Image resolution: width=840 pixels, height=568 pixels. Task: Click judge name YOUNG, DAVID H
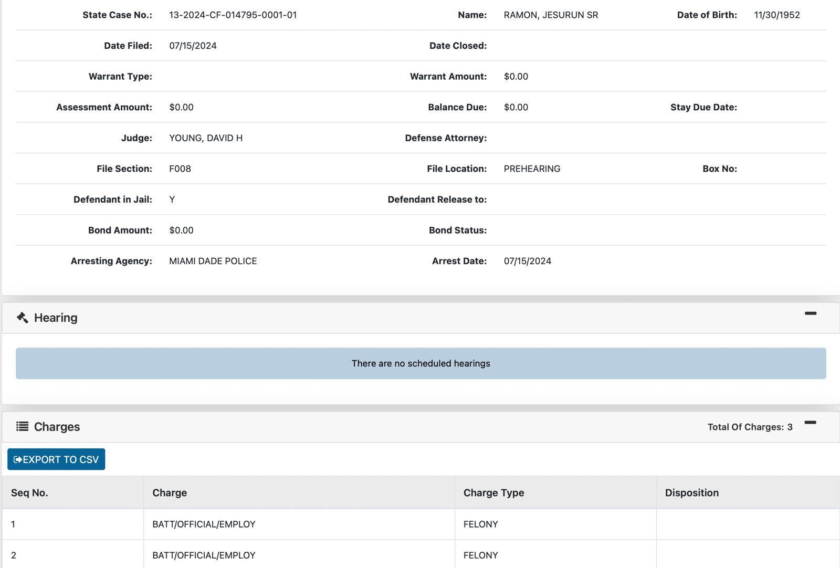[x=205, y=138]
